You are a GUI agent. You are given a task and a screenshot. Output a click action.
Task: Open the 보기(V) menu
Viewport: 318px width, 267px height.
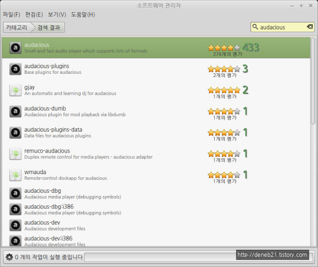point(57,14)
